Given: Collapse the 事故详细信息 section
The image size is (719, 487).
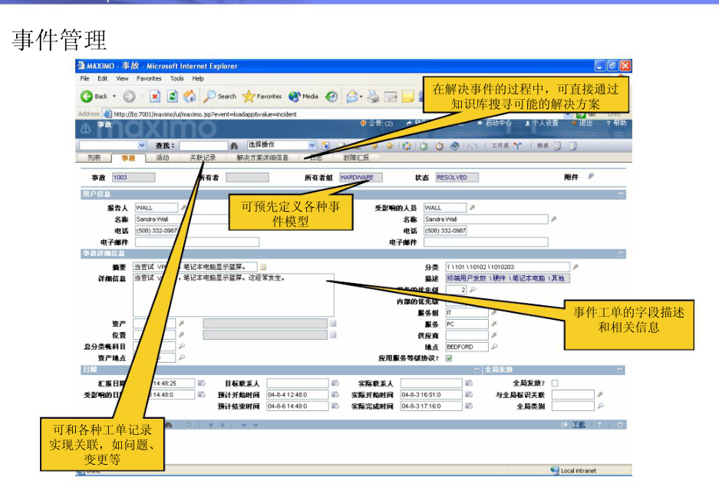Looking at the screenshot, I should pyautogui.click(x=620, y=253).
